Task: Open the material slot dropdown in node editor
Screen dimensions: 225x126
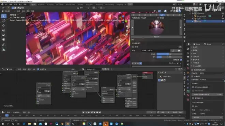Action: pos(76,69)
